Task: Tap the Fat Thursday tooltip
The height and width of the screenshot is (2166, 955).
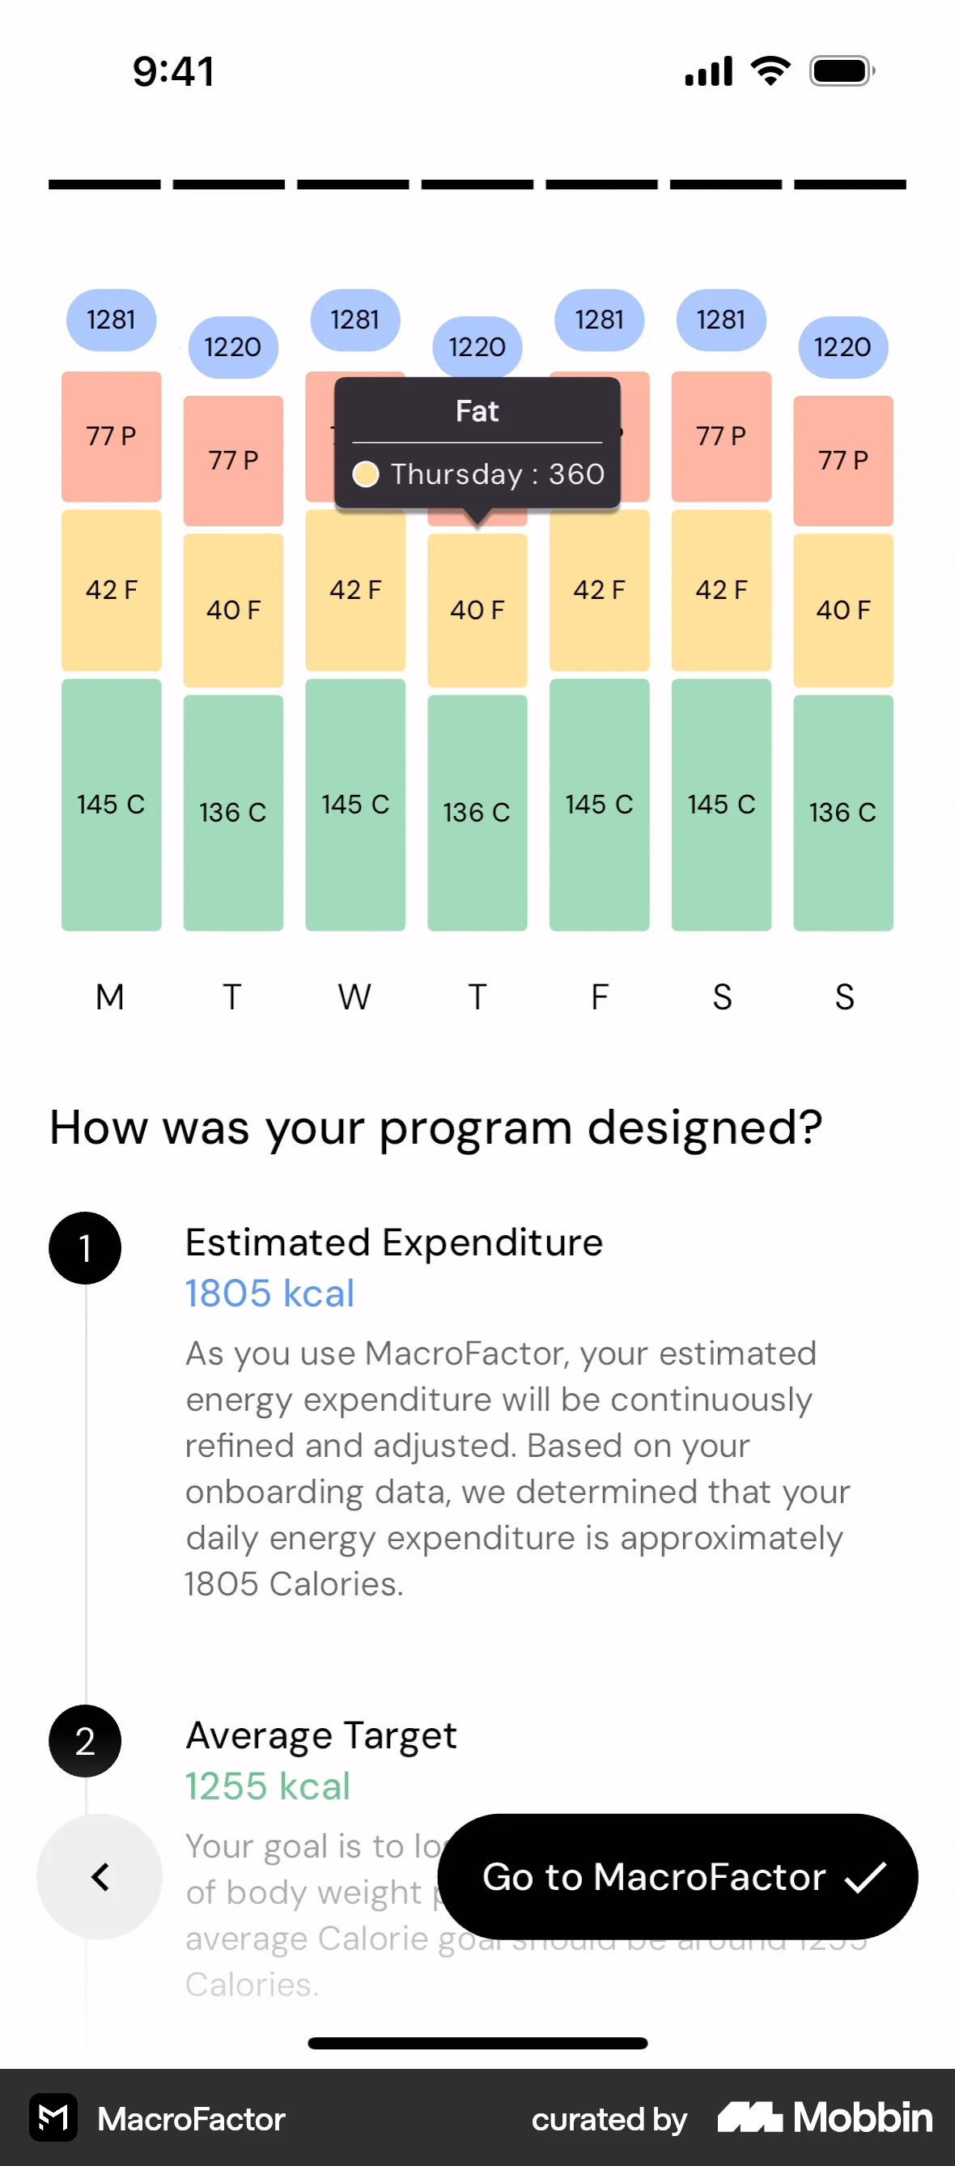Action: pyautogui.click(x=477, y=444)
